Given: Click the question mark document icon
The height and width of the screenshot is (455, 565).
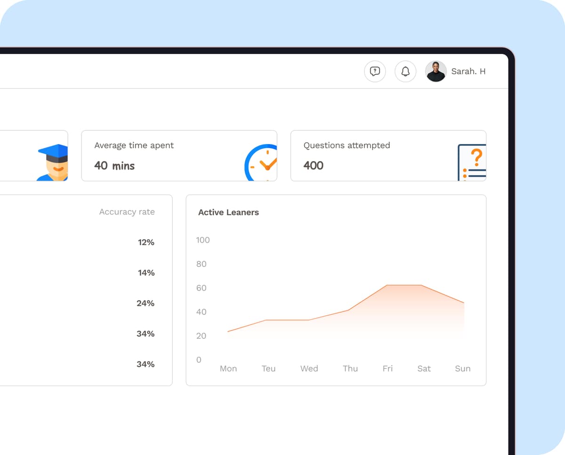Looking at the screenshot, I should coord(472,162).
